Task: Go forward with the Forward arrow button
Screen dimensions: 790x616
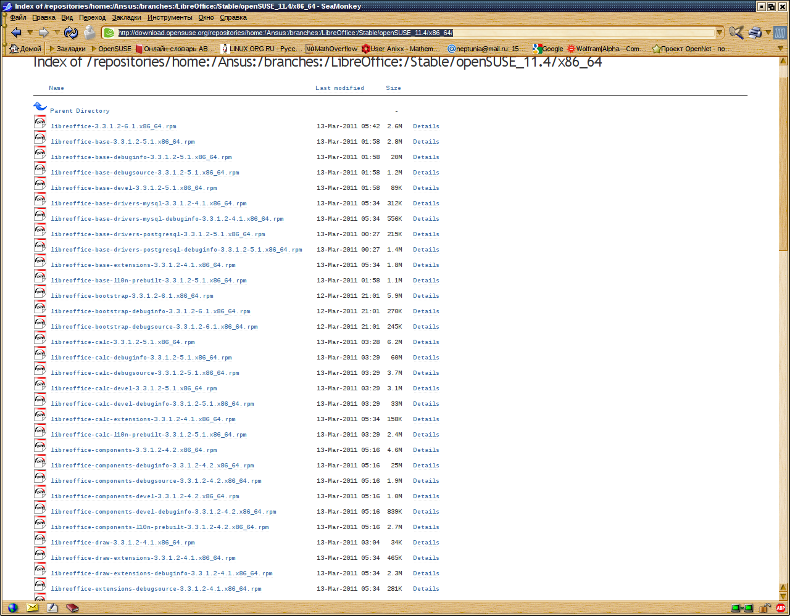Action: (x=43, y=33)
